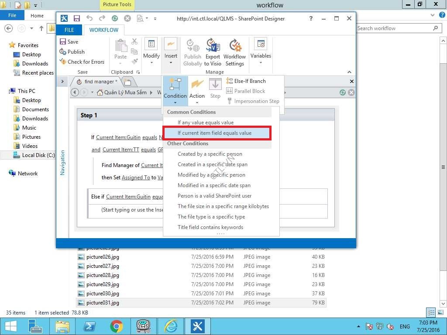The width and height of the screenshot is (447, 335).
Task: Open the FILE tab in SharePoint Designer
Action: click(x=69, y=30)
